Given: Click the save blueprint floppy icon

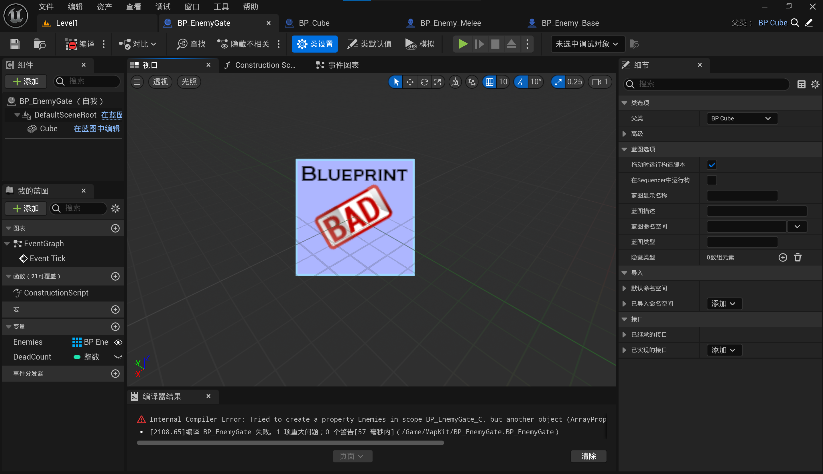Looking at the screenshot, I should (x=15, y=44).
